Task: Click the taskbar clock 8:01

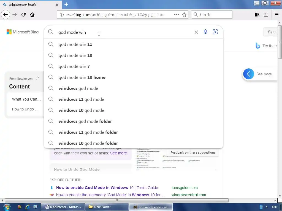Action: (275, 207)
